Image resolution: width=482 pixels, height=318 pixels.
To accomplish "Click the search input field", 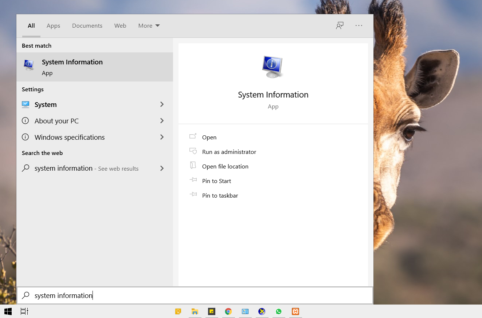I will 195,295.
